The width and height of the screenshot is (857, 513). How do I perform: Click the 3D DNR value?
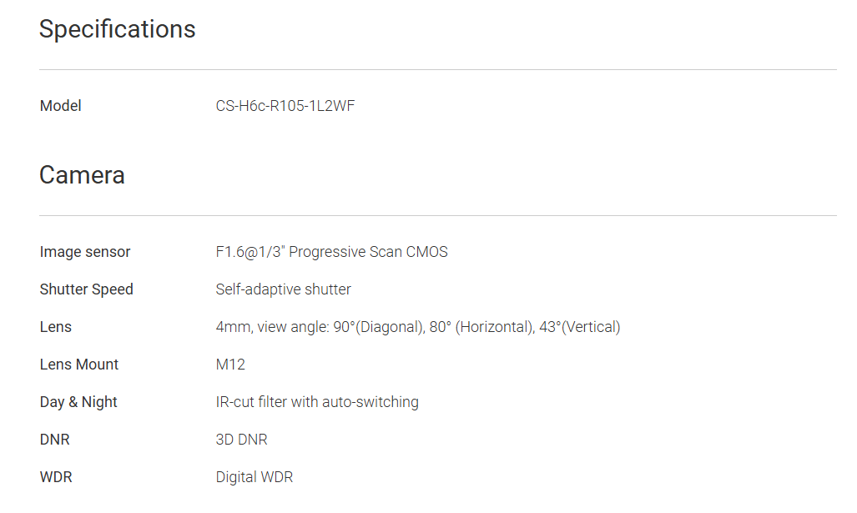241,440
